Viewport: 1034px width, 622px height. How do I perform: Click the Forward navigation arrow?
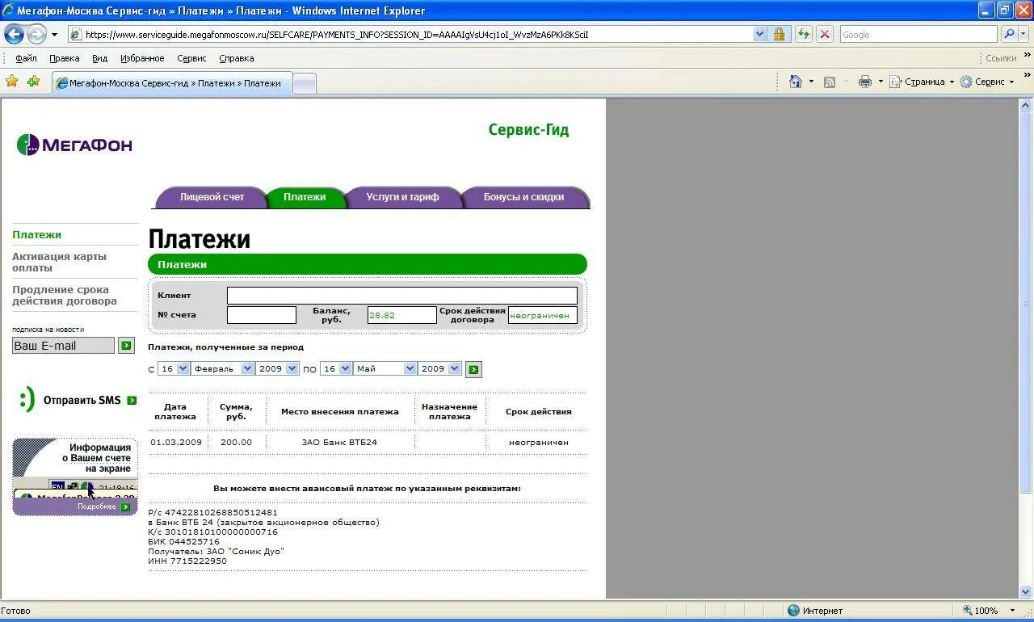point(36,34)
